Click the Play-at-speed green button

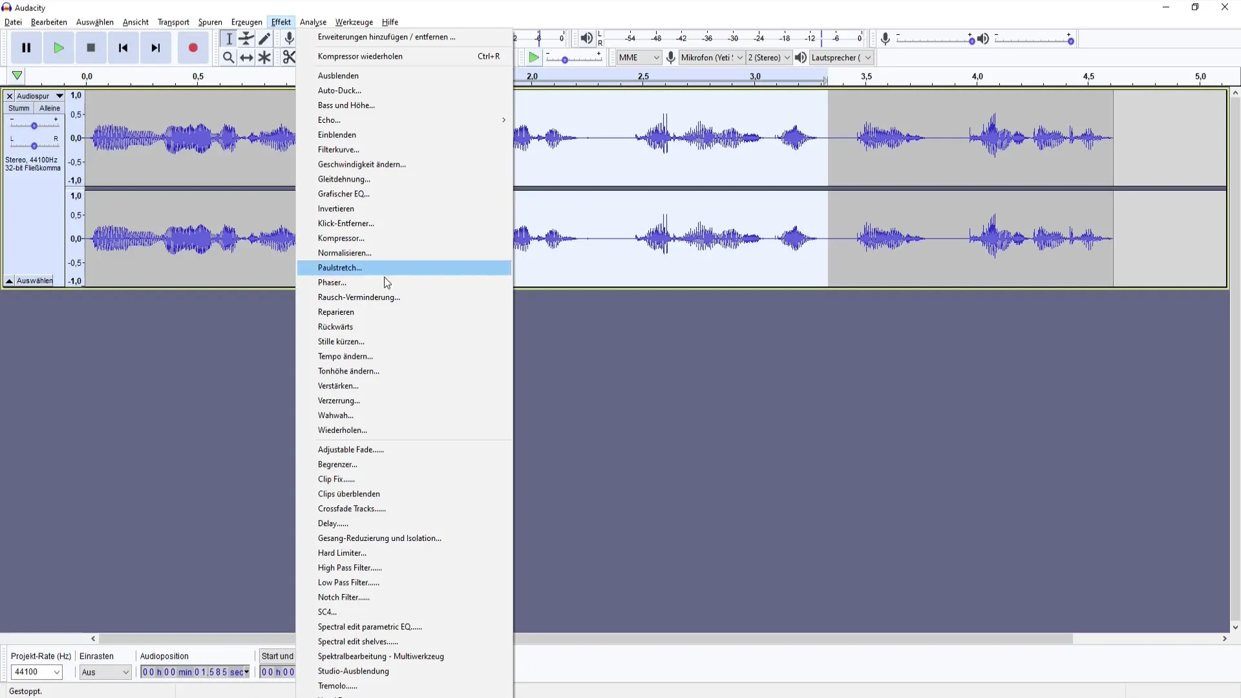click(533, 58)
